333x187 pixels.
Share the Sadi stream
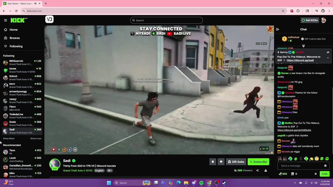[257, 170]
